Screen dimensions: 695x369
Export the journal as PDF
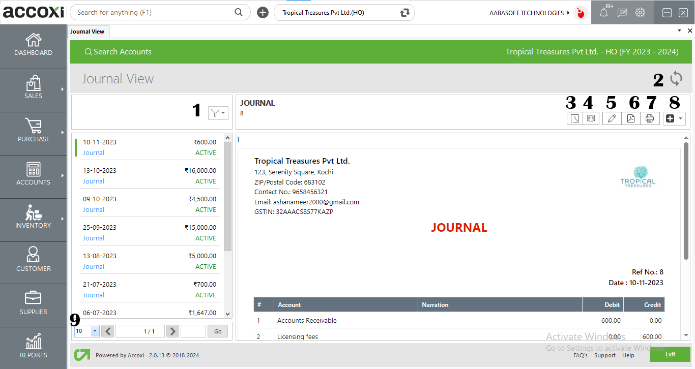631,118
